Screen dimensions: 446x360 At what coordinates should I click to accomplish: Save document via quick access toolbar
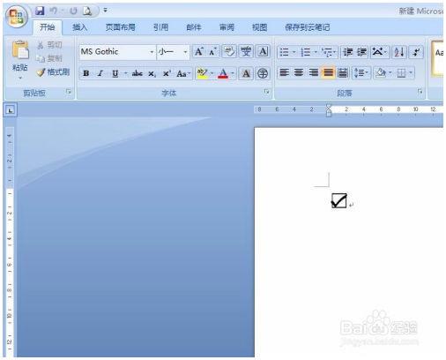[x=40, y=11]
